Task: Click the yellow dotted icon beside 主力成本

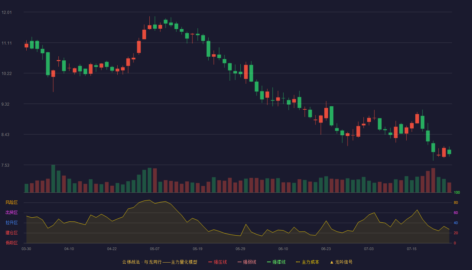Action: point(298,262)
